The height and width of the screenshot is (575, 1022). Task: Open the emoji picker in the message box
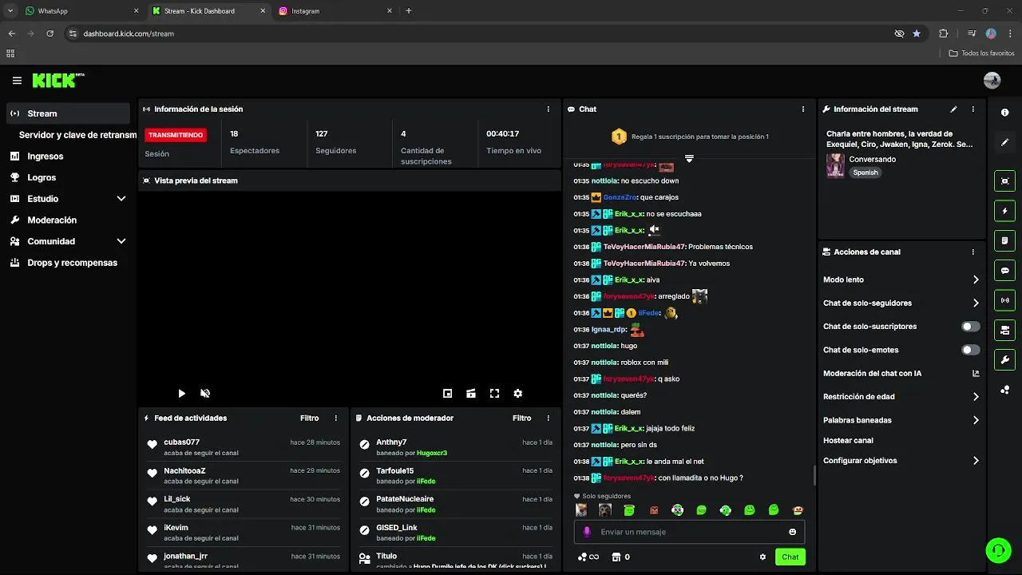click(x=792, y=532)
